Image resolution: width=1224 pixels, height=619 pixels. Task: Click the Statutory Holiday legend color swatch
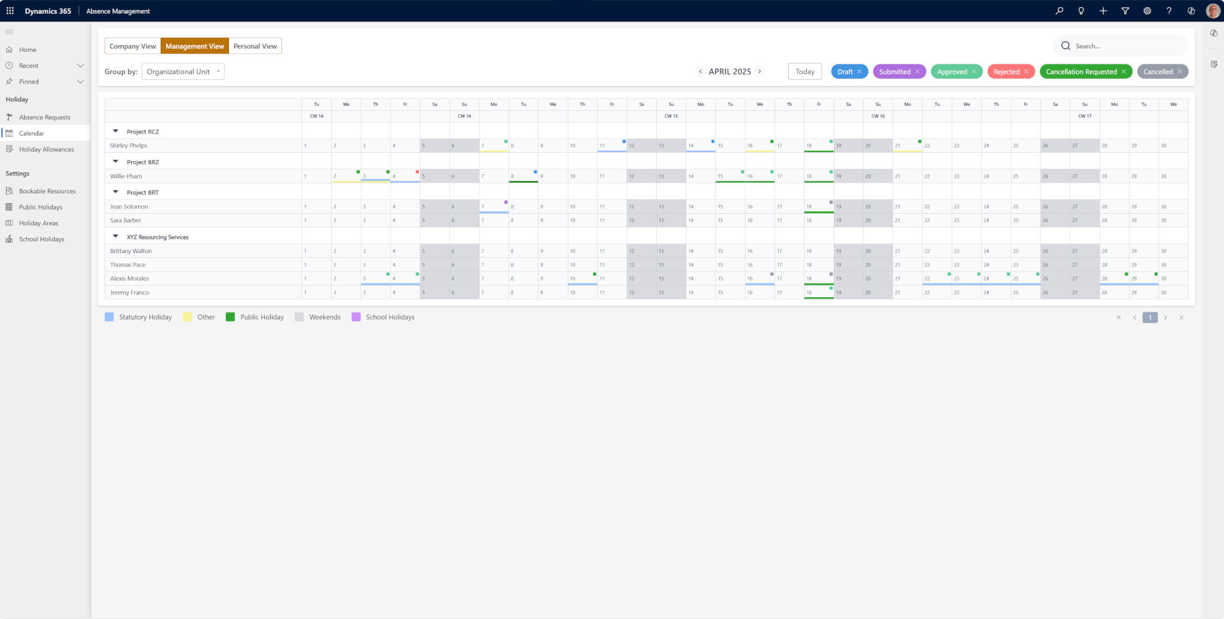click(109, 317)
